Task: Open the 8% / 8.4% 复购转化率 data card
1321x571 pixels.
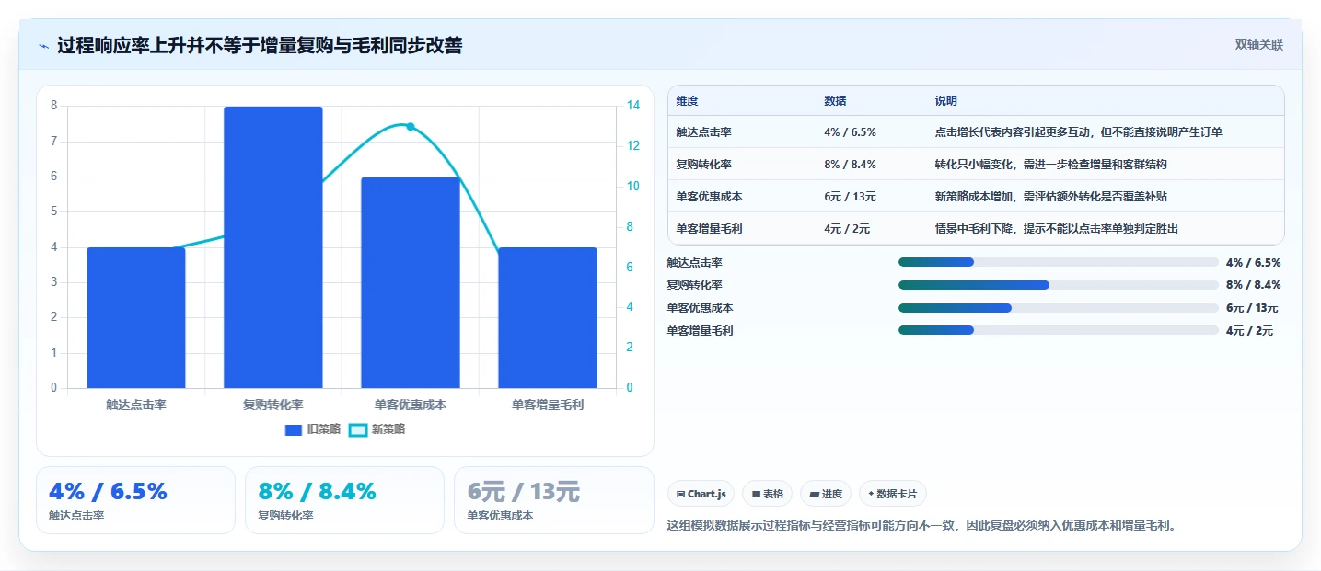Action: pyautogui.click(x=344, y=500)
